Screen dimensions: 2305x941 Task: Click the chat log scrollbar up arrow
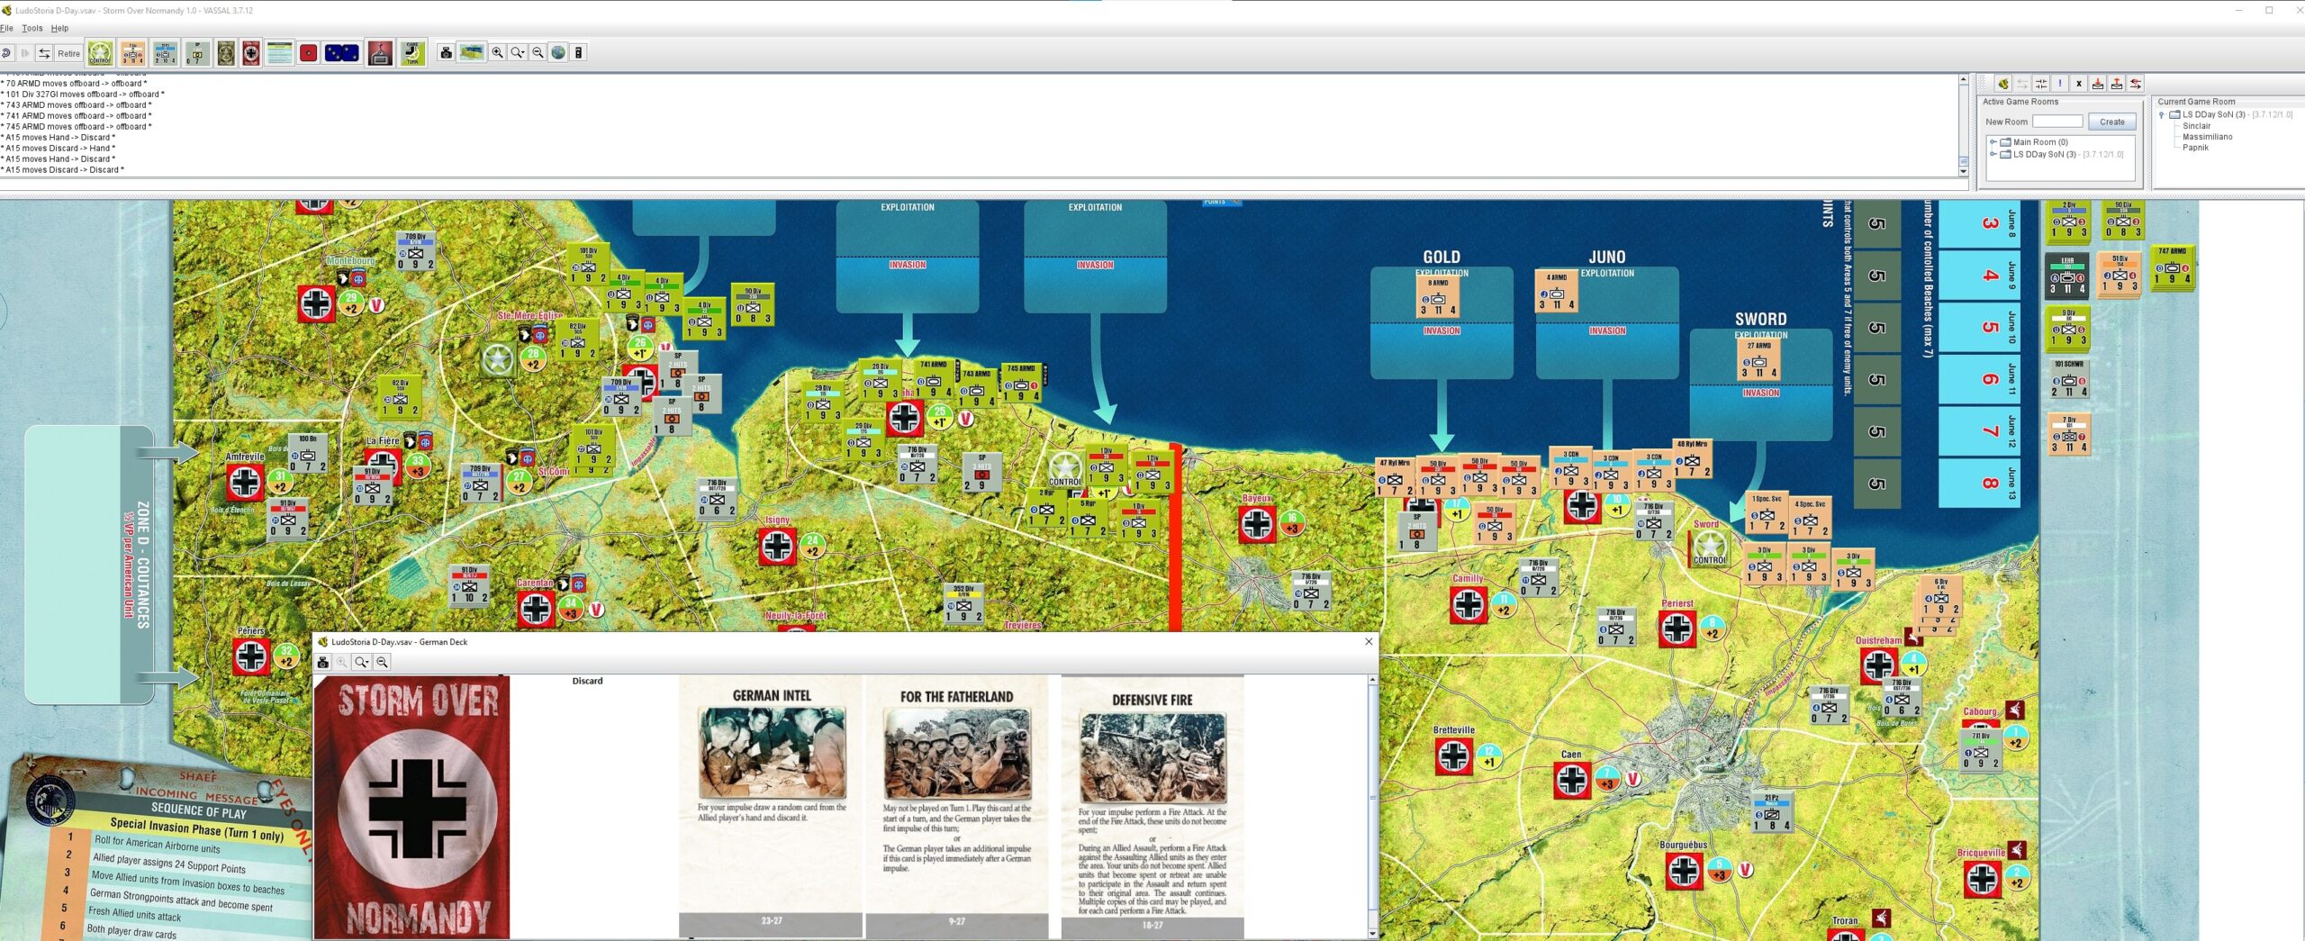[x=1964, y=80]
